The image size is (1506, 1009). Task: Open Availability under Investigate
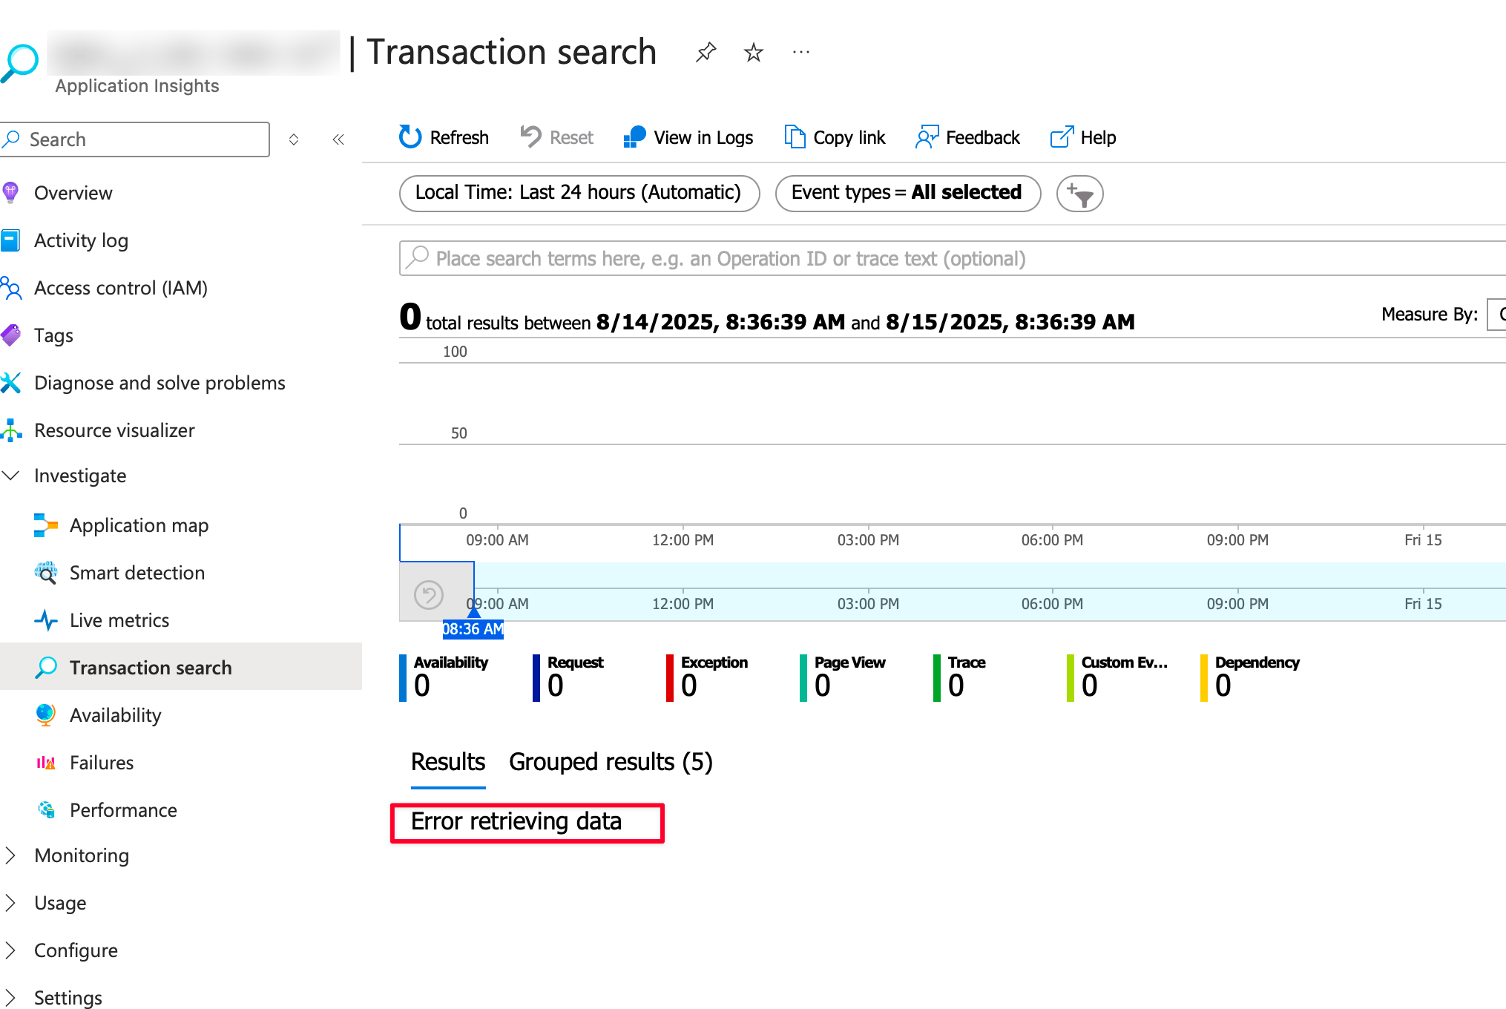click(115, 714)
